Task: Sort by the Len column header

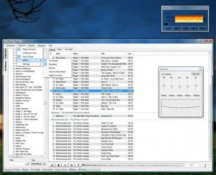Action: (x=130, y=54)
